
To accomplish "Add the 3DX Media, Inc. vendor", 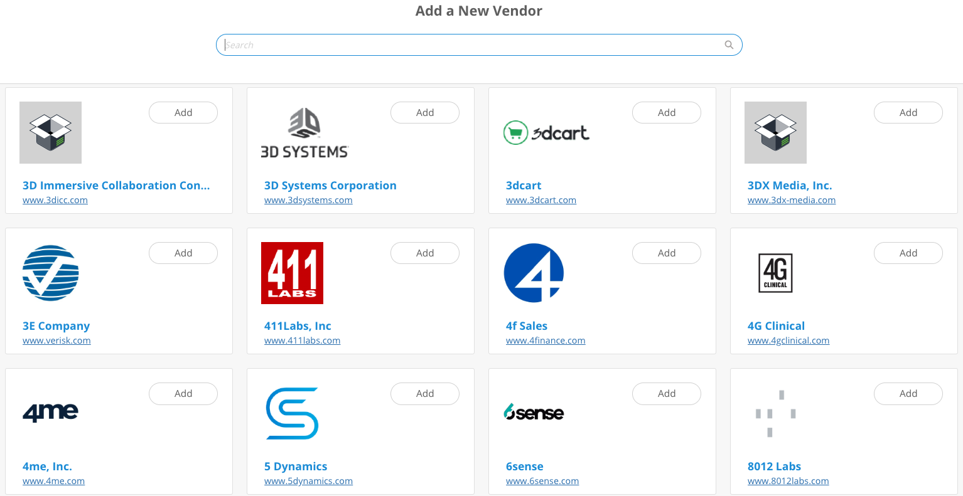I will [908, 113].
